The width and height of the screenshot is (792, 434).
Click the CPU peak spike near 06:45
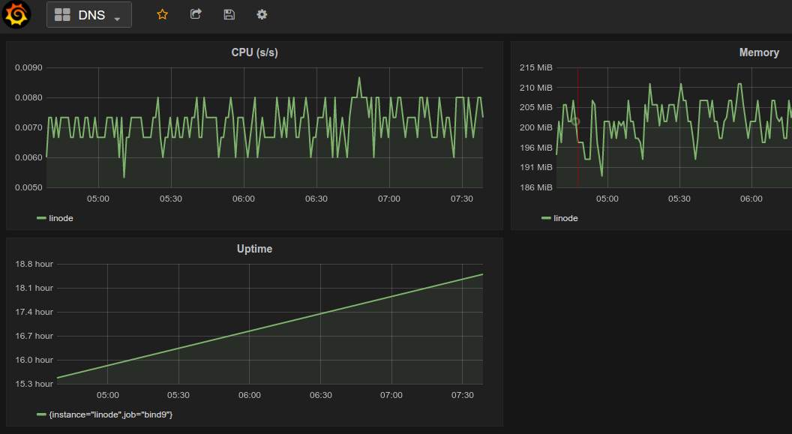click(359, 78)
